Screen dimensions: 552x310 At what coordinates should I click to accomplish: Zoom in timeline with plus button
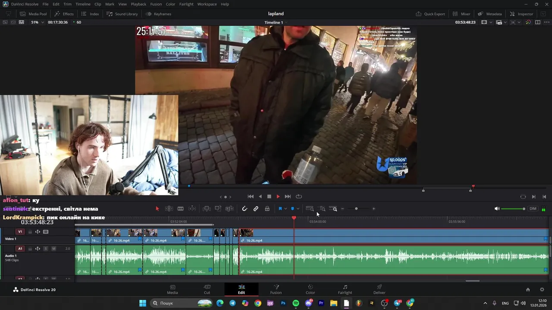(x=373, y=209)
